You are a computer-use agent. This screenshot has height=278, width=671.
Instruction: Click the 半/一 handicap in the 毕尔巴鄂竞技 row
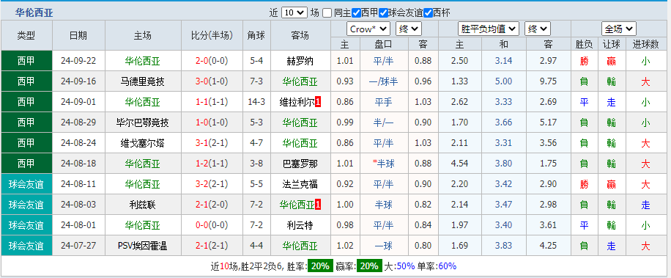tap(383, 123)
